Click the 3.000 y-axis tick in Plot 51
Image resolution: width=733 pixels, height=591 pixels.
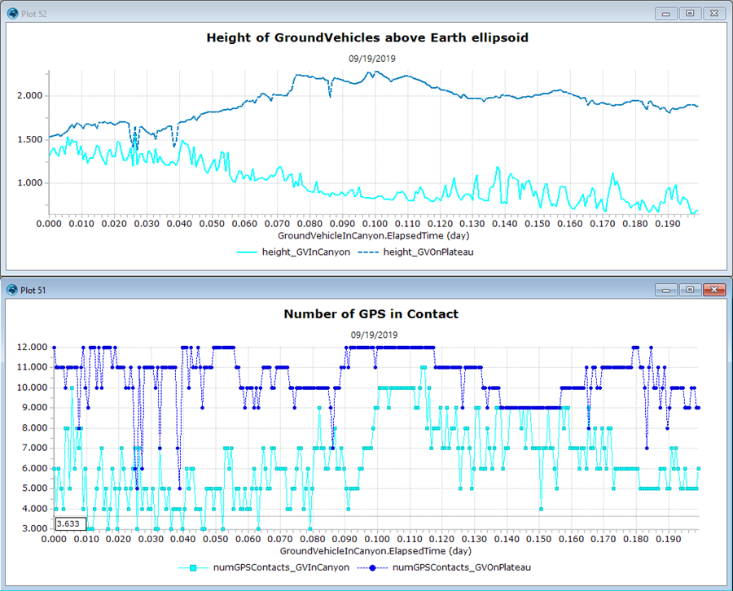coord(34,529)
